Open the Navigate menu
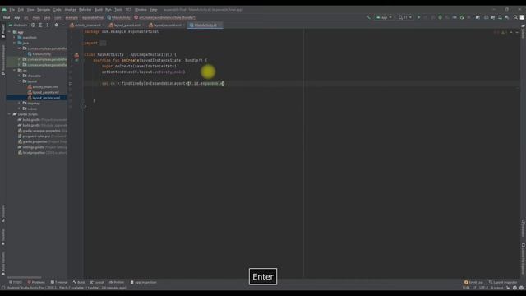Screen dimensions: 526x296 point(44,10)
